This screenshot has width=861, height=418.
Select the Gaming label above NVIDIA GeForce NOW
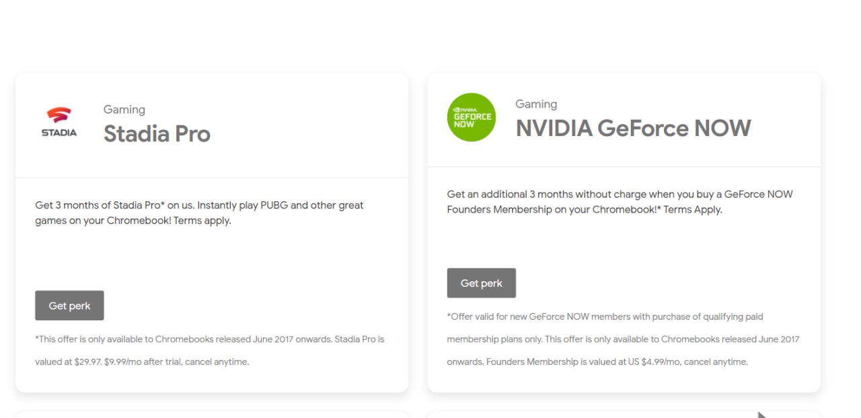[x=536, y=104]
